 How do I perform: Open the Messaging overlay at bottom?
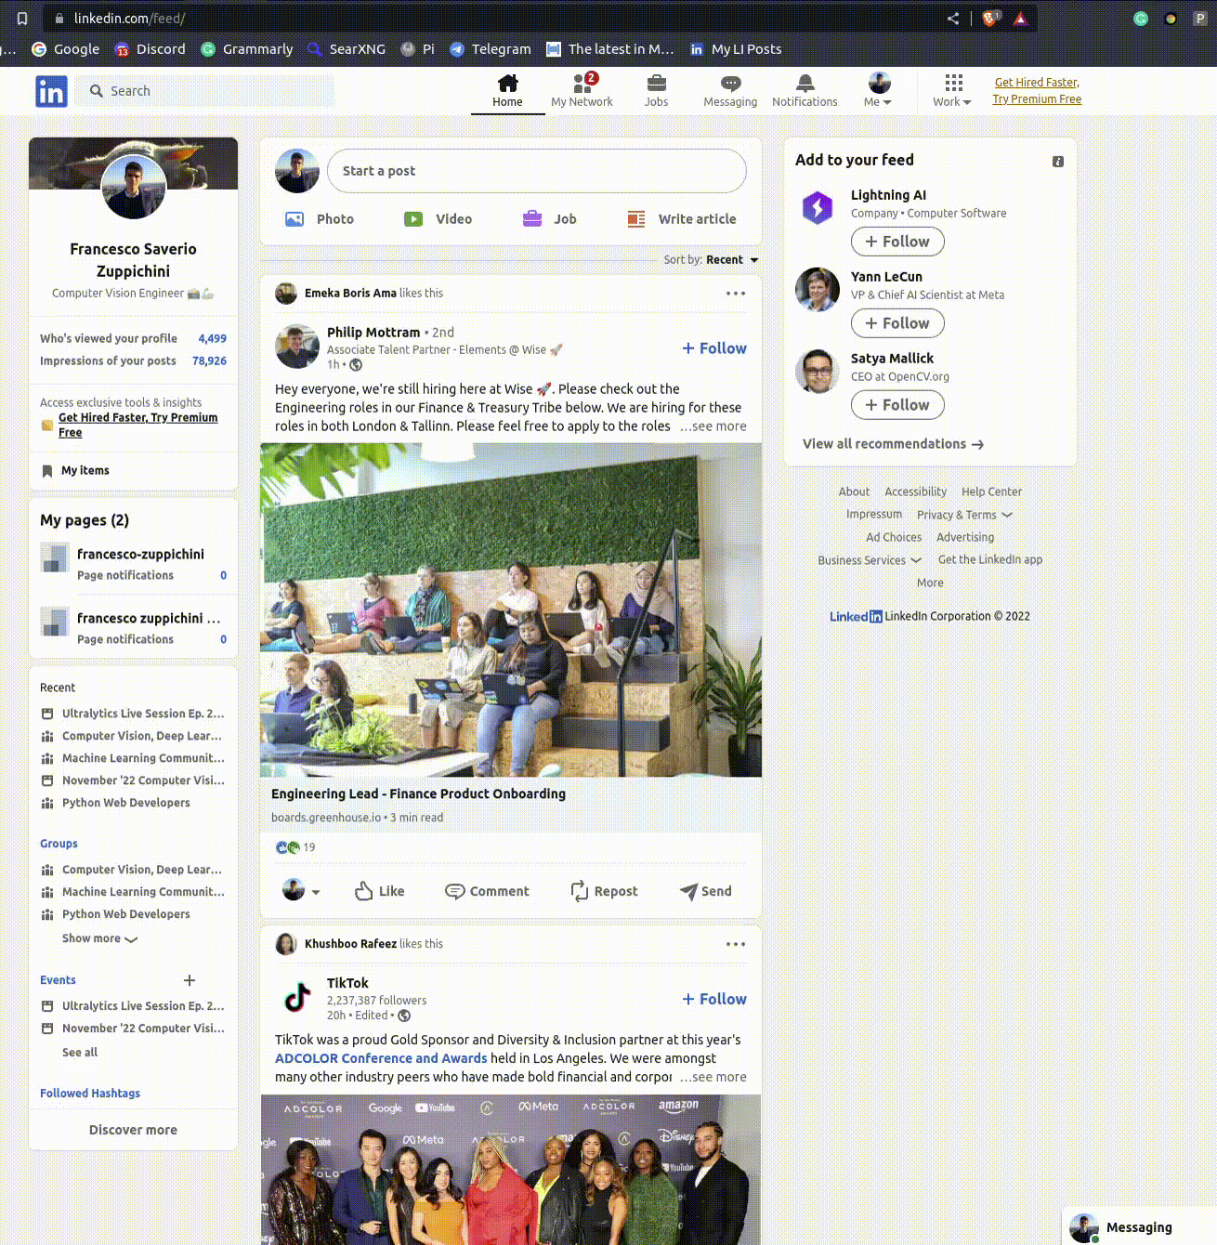(x=1139, y=1227)
